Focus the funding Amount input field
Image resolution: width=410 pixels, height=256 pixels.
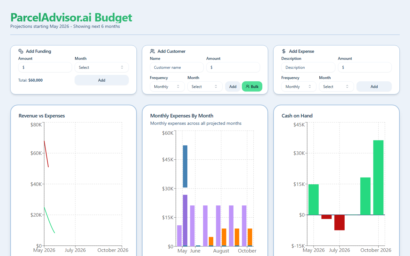(45, 68)
